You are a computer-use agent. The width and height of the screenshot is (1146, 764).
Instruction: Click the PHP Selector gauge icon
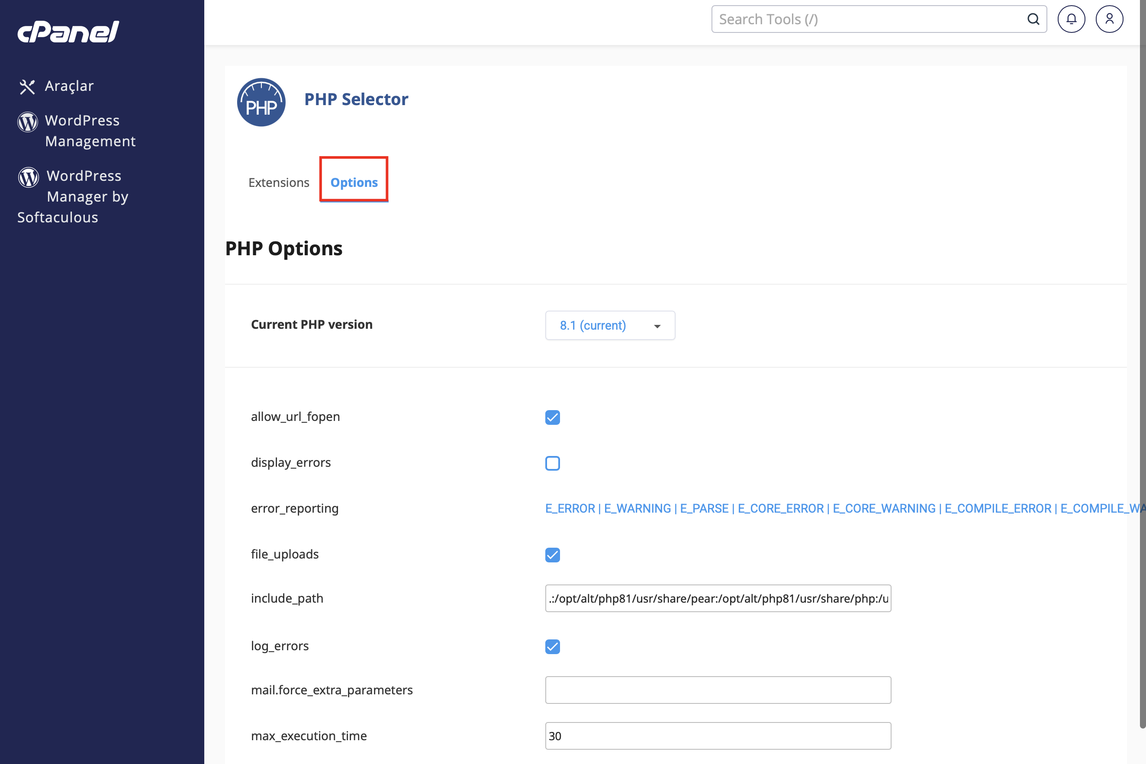click(261, 103)
